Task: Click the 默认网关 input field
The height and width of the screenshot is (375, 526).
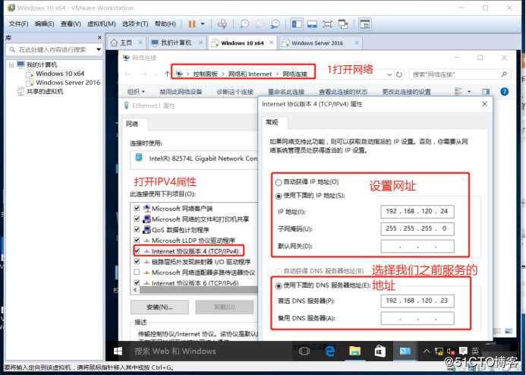Action: coord(417,246)
